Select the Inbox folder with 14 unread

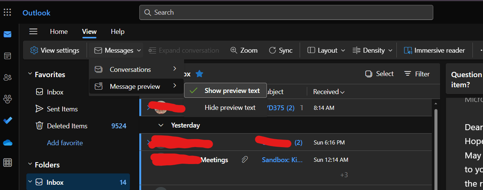[78, 182]
